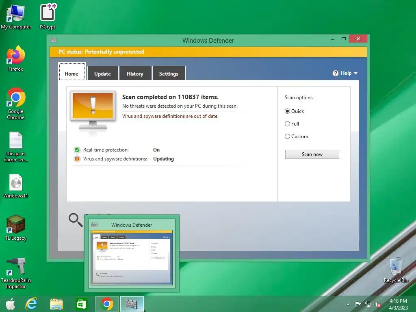Select TeardropRa1n Impactor desktop icon
The height and width of the screenshot is (312, 416).
[x=16, y=273]
